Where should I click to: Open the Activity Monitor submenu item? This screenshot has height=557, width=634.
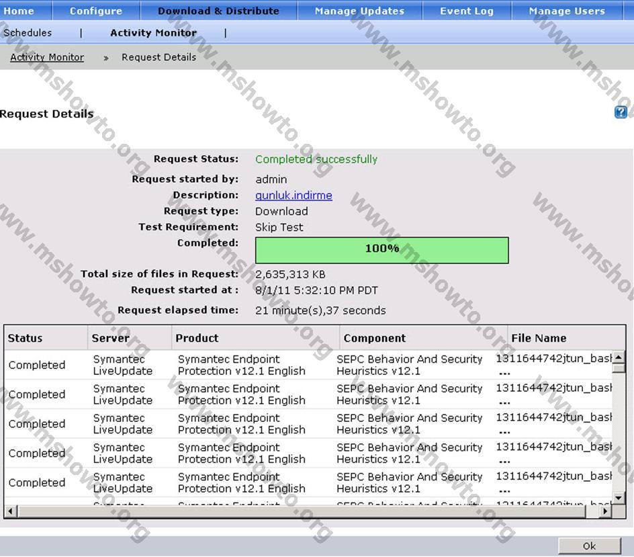tap(153, 33)
